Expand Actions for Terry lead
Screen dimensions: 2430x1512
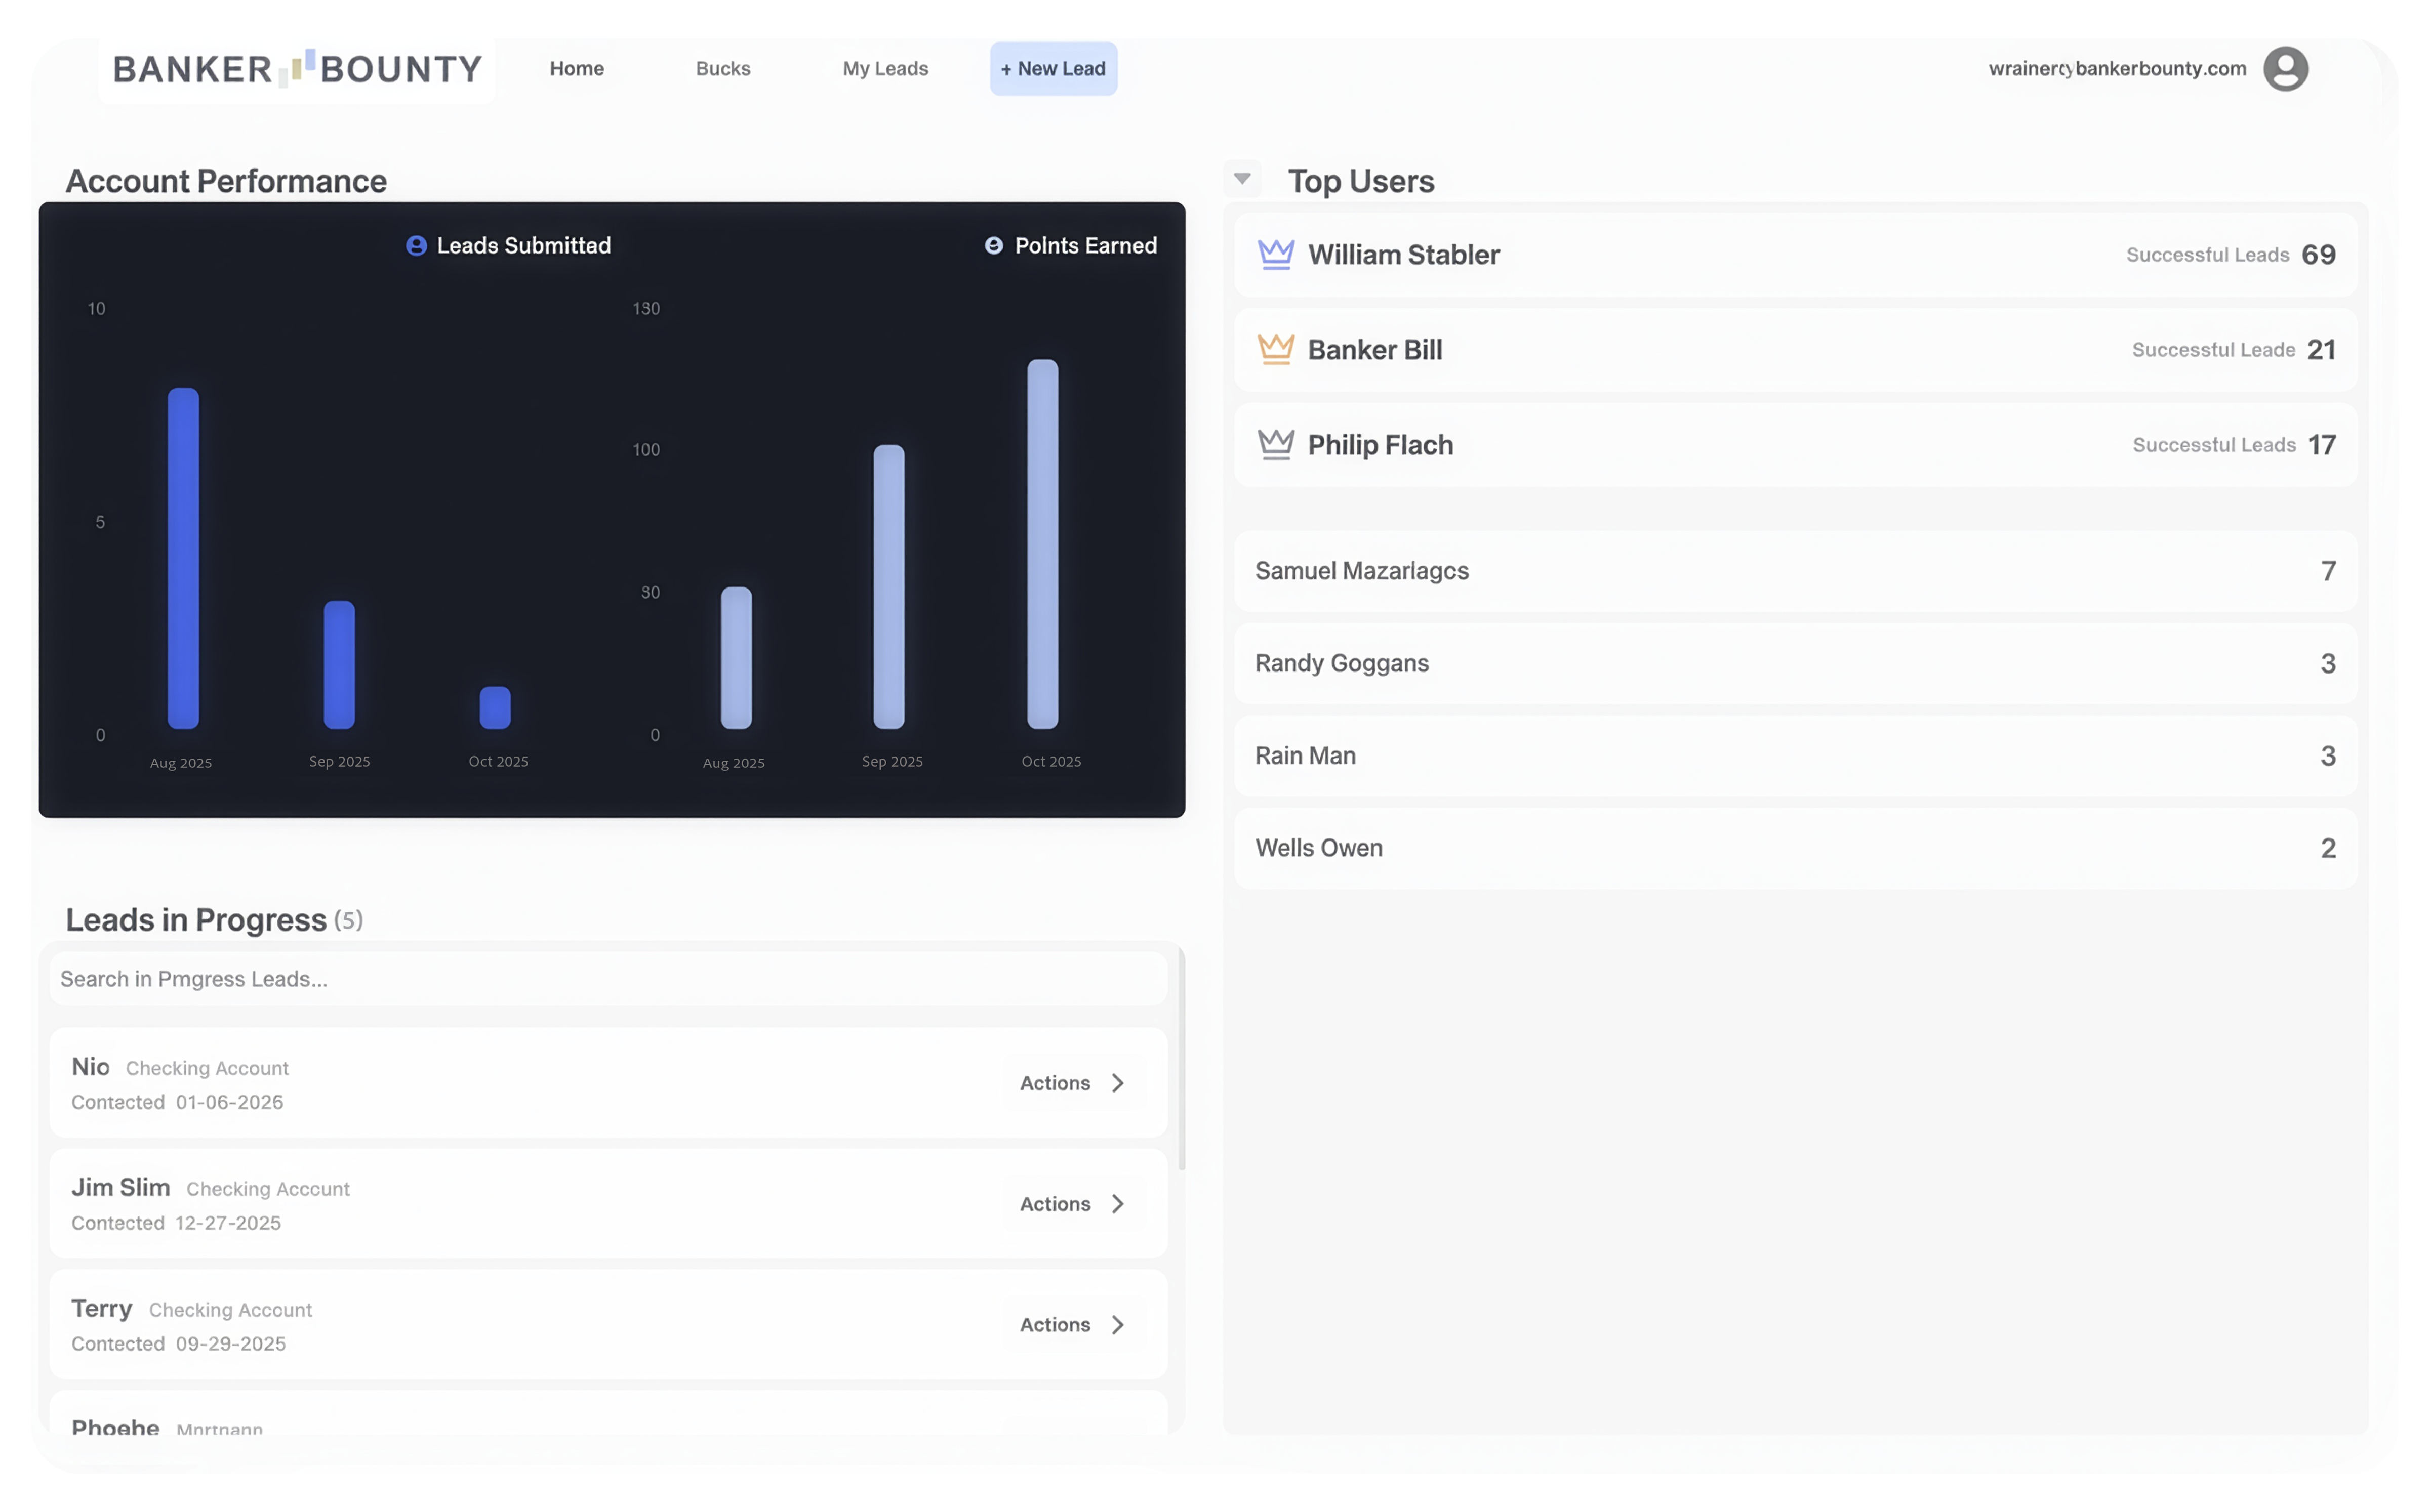click(1071, 1325)
